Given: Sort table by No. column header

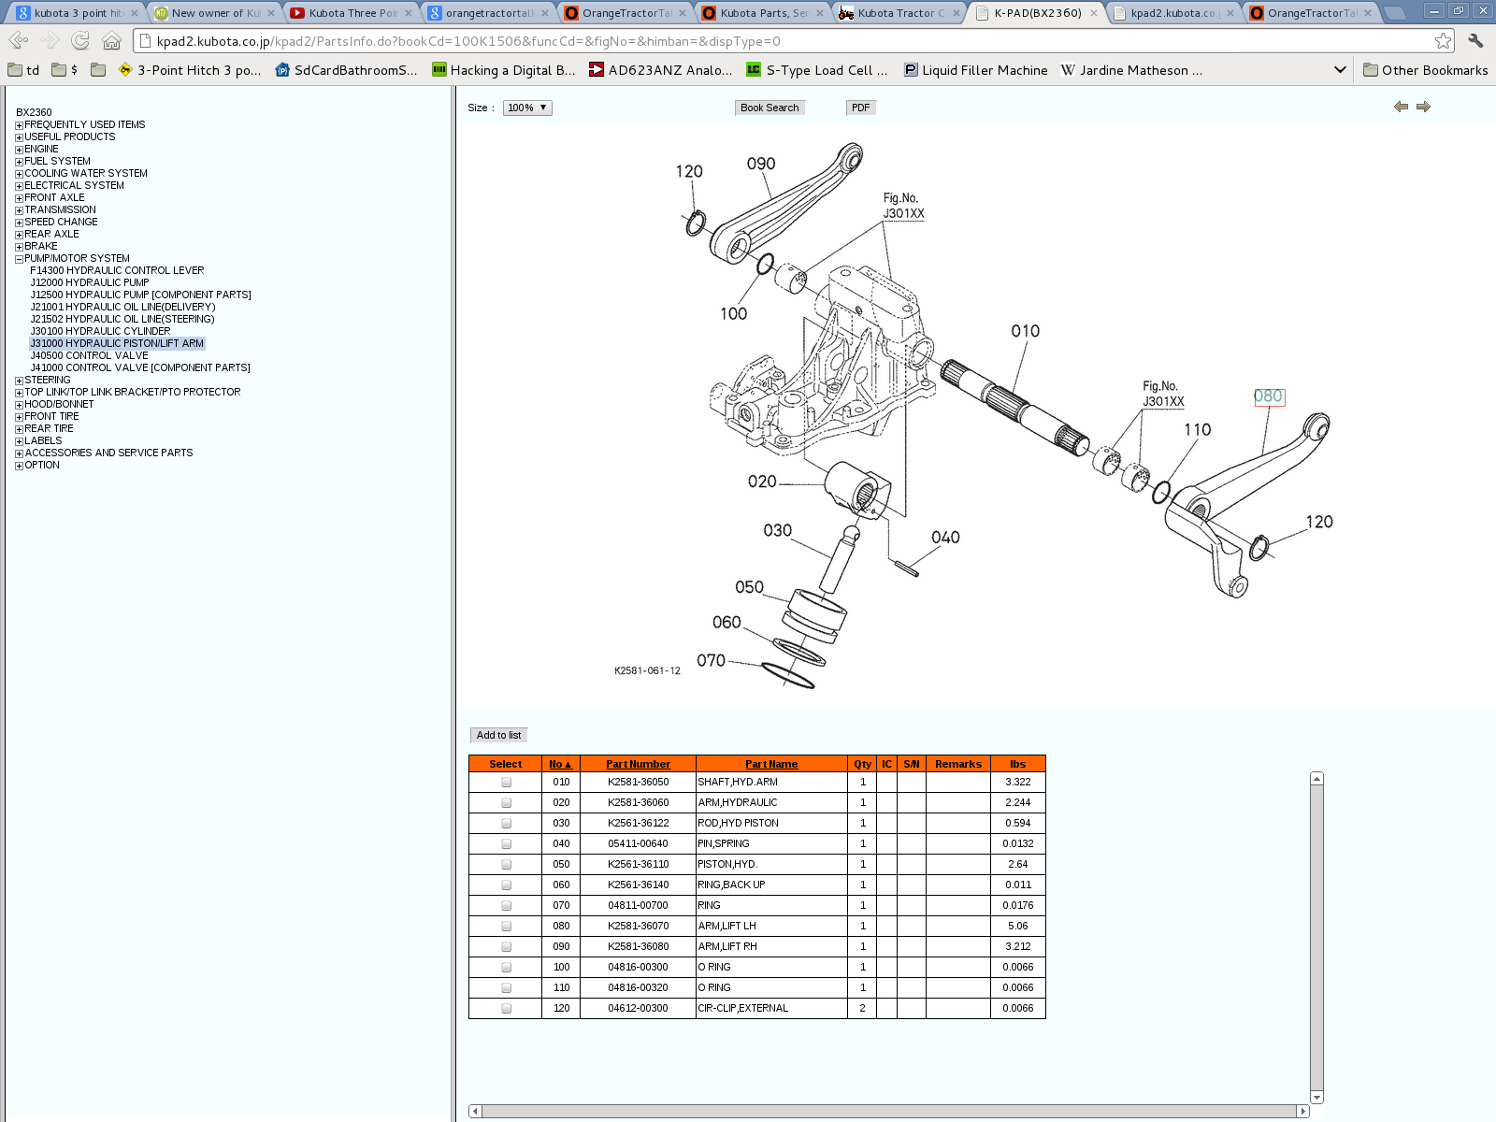Looking at the screenshot, I should pos(560,764).
